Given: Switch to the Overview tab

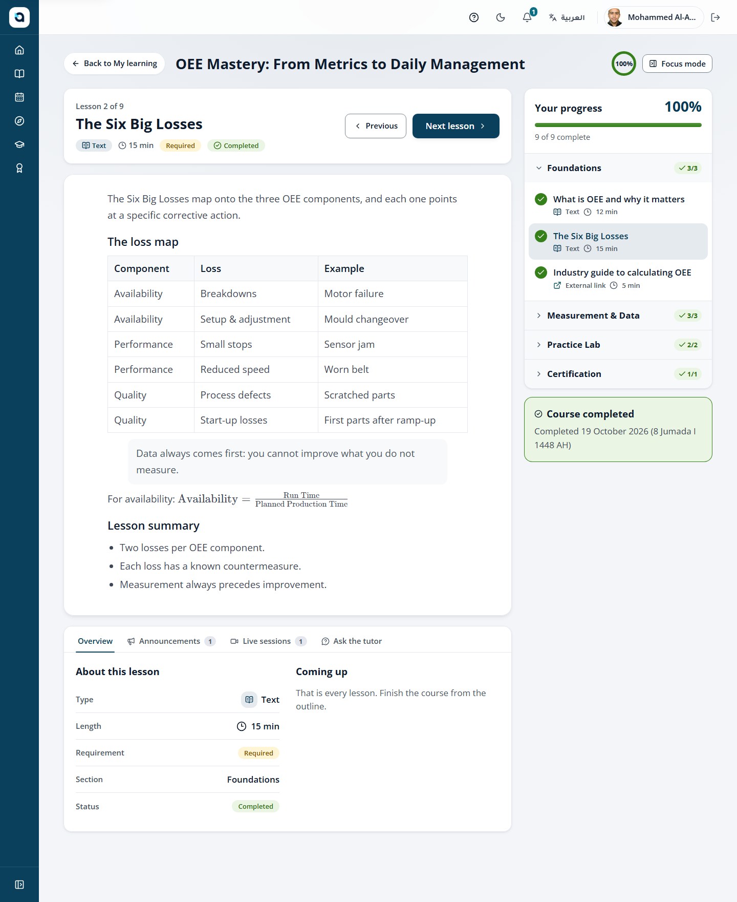Looking at the screenshot, I should (95, 641).
